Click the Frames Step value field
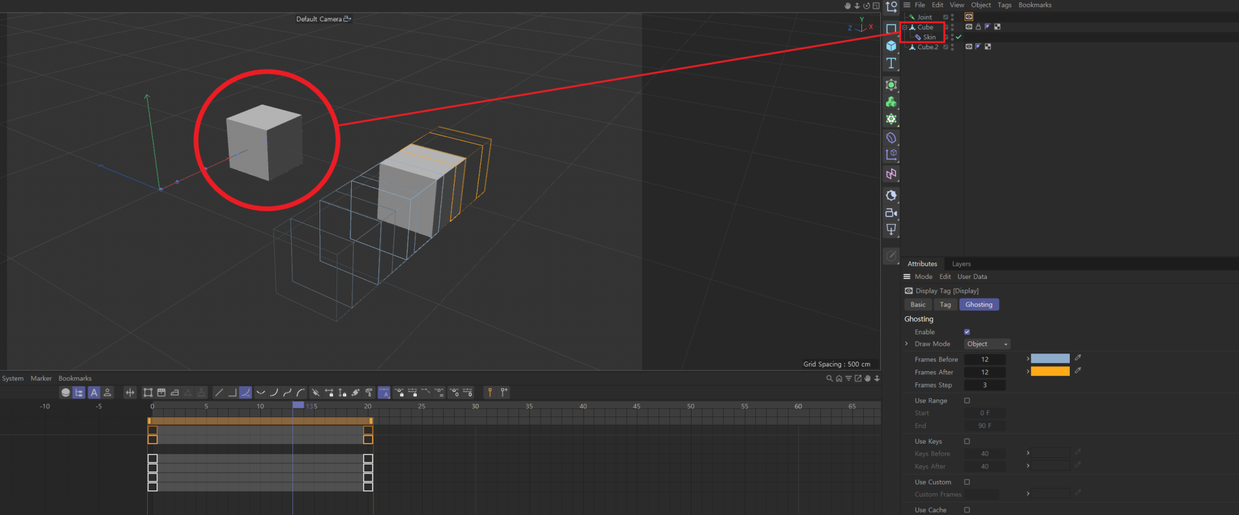 pyautogui.click(x=985, y=385)
